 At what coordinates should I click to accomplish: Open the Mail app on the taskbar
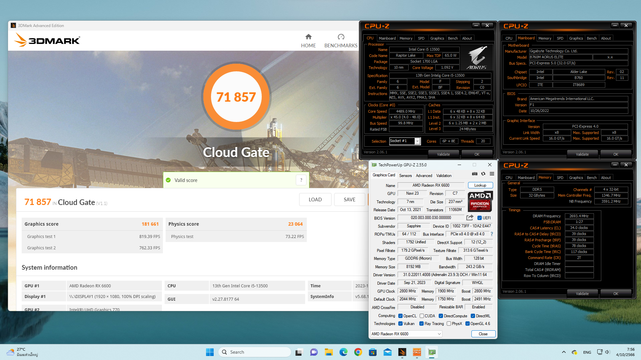coord(388,352)
